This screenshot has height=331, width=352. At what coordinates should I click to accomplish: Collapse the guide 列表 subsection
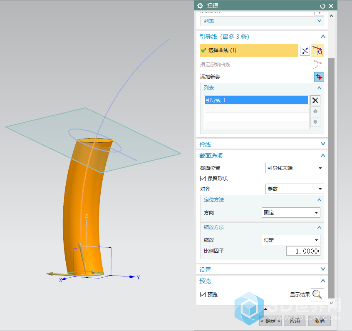(319, 88)
